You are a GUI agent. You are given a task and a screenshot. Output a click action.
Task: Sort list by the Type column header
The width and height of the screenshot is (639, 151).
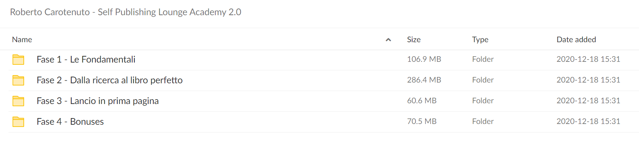(480, 40)
